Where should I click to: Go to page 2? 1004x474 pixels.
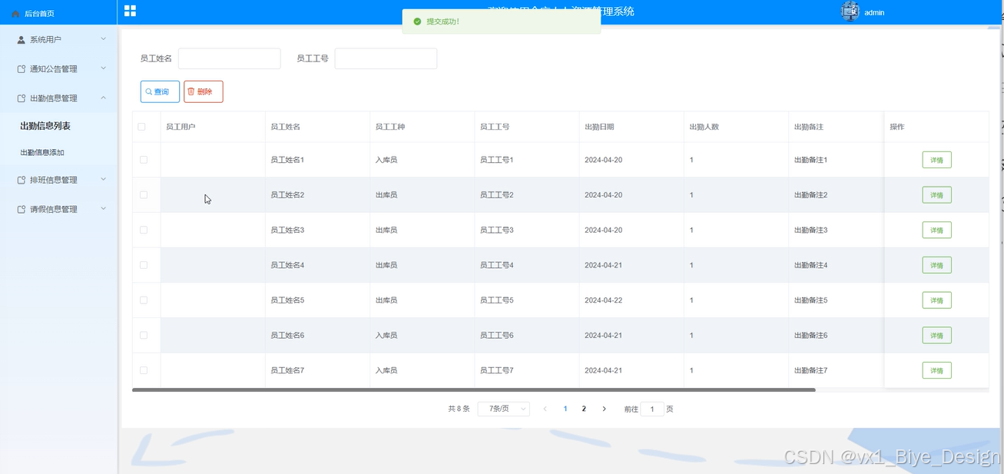pyautogui.click(x=584, y=409)
